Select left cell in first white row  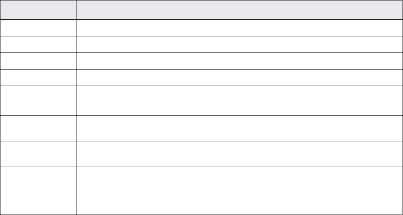pyautogui.click(x=38, y=28)
